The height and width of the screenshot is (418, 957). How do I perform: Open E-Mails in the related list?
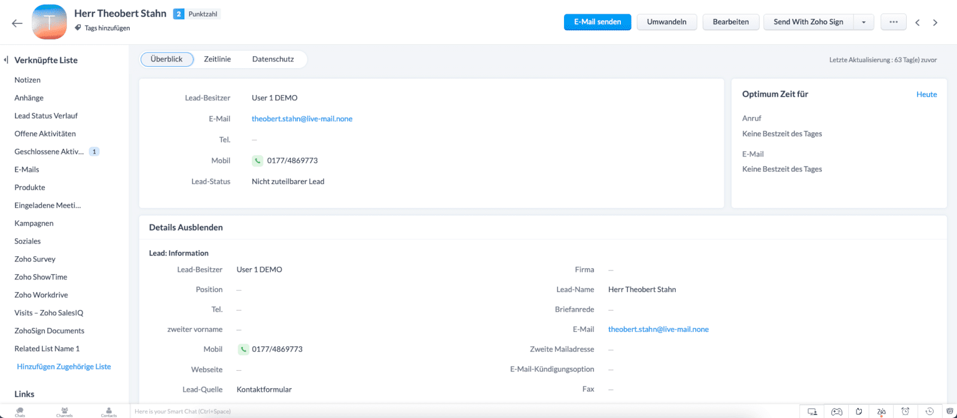point(27,170)
